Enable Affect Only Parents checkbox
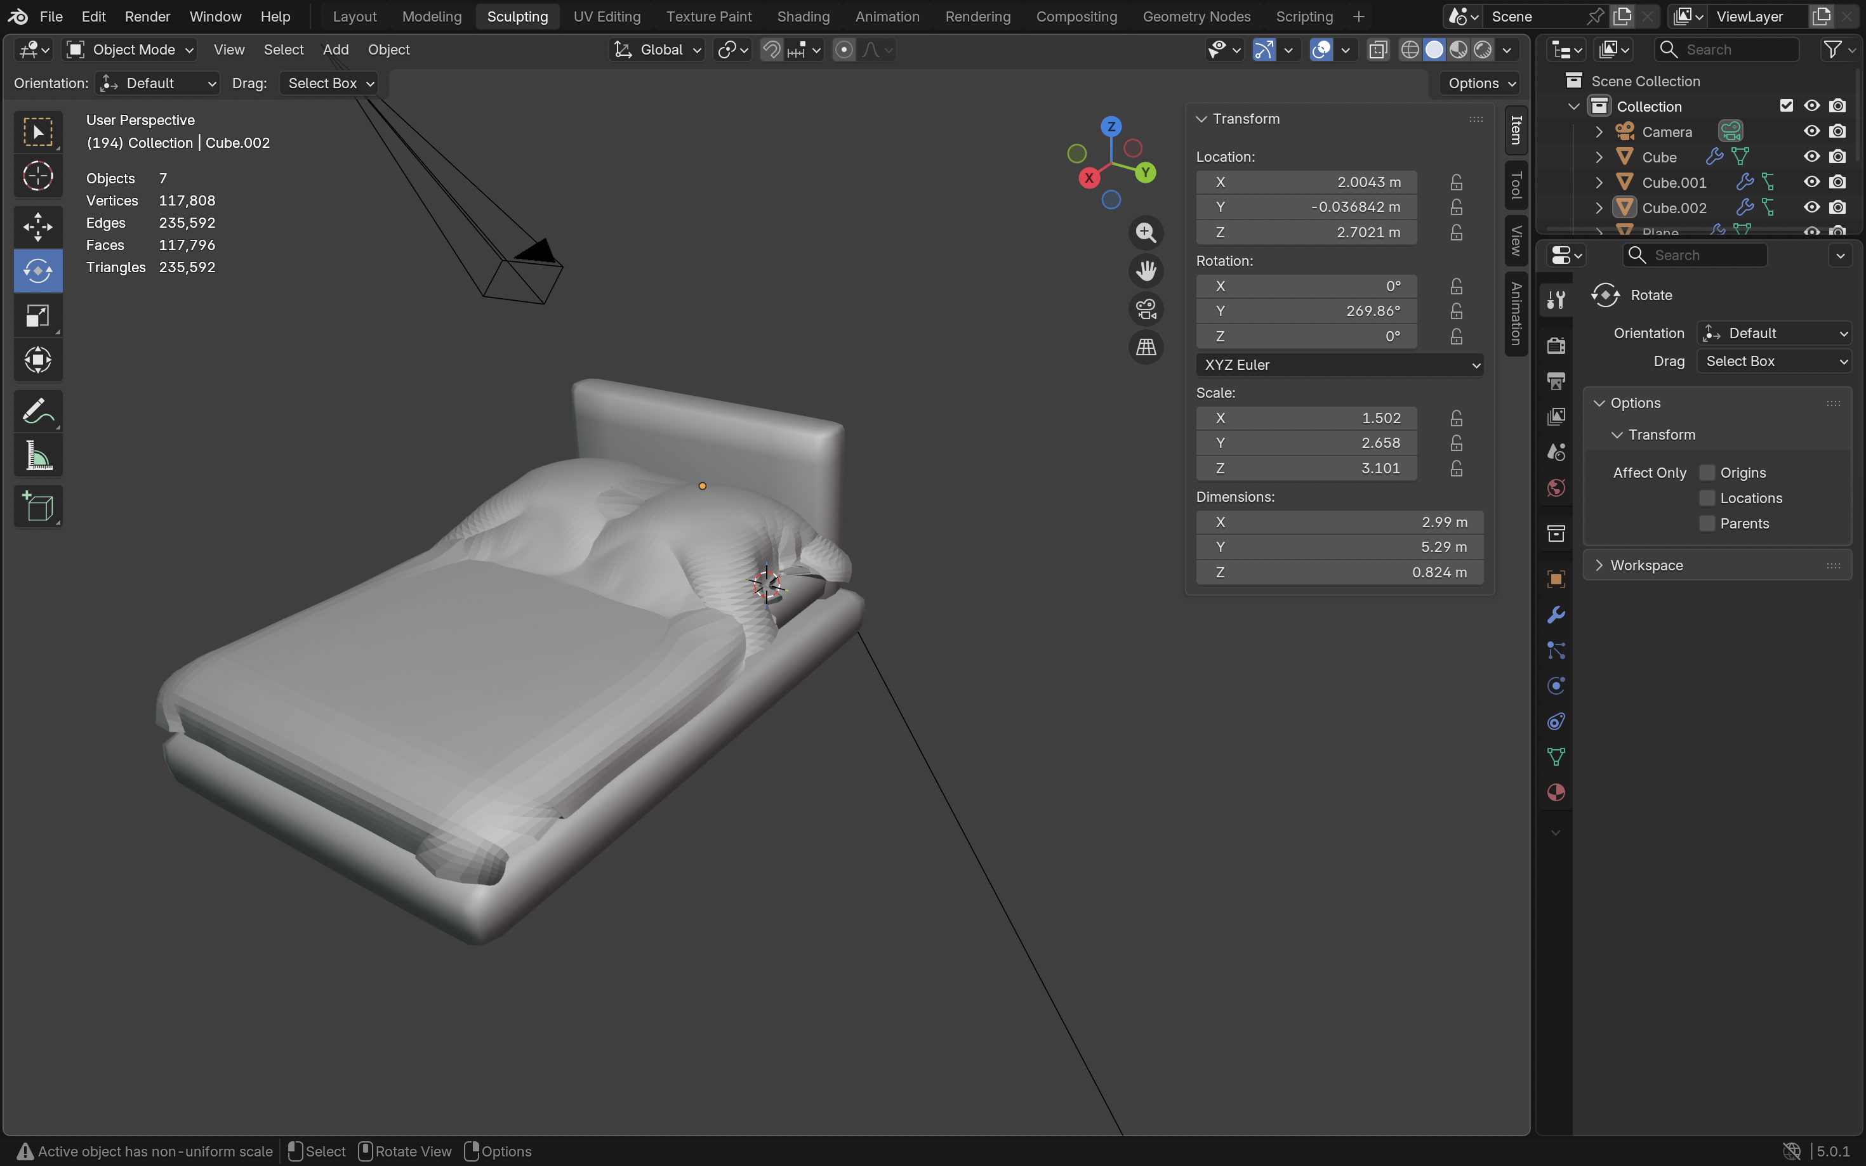 tap(1707, 523)
